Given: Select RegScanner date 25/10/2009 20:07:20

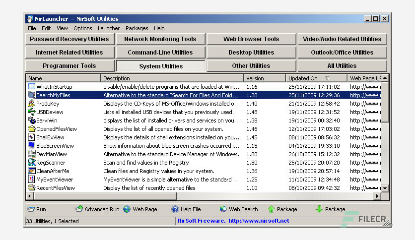Looking at the screenshot, I should tap(314, 163).
